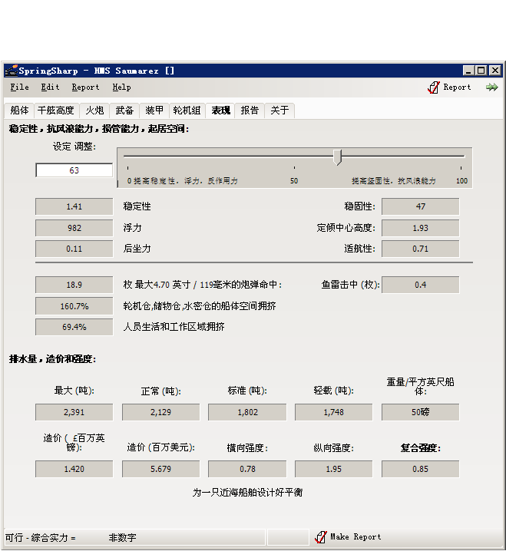506x551 pixels.
Task: Open the Edit menu
Action: click(50, 87)
